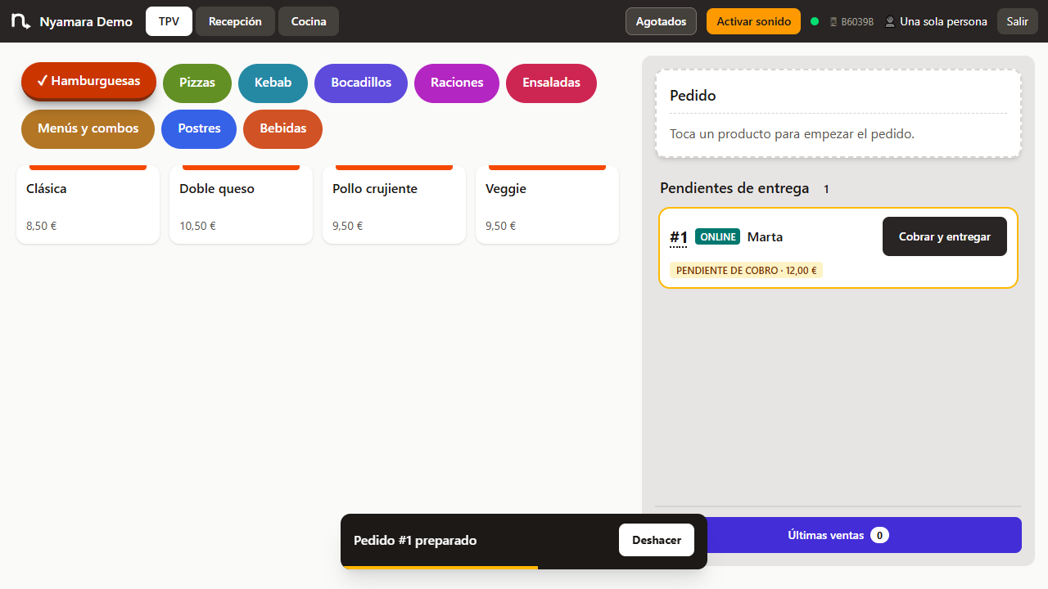Click the Nyamara logo icon
Screen dimensions: 1048x589
(21, 21)
